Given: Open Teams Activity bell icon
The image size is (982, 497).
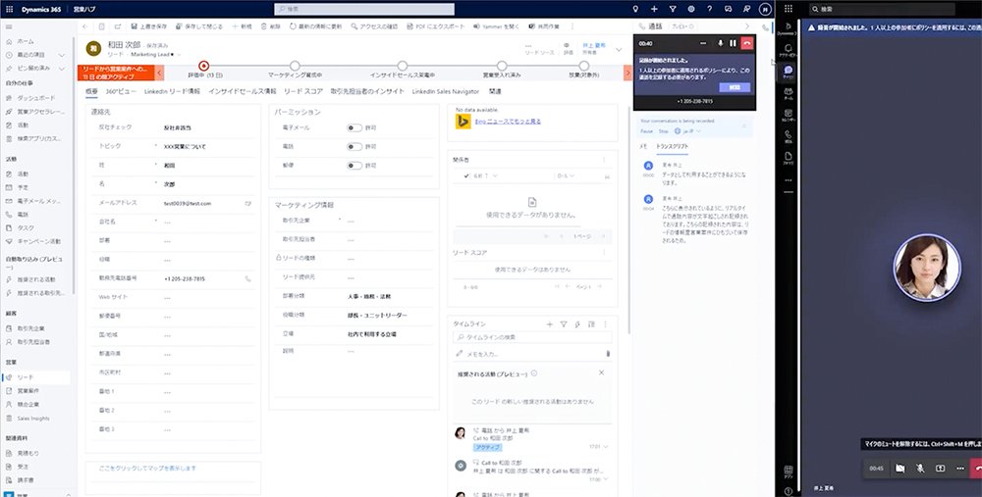Looking at the screenshot, I should click(789, 48).
